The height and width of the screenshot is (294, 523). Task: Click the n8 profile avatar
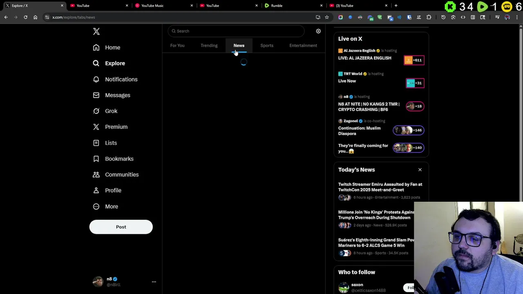coord(98,282)
